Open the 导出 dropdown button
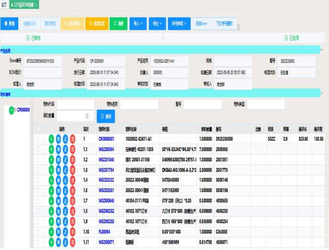Image resolution: width=329 pixels, height=250 pixels. click(157, 23)
